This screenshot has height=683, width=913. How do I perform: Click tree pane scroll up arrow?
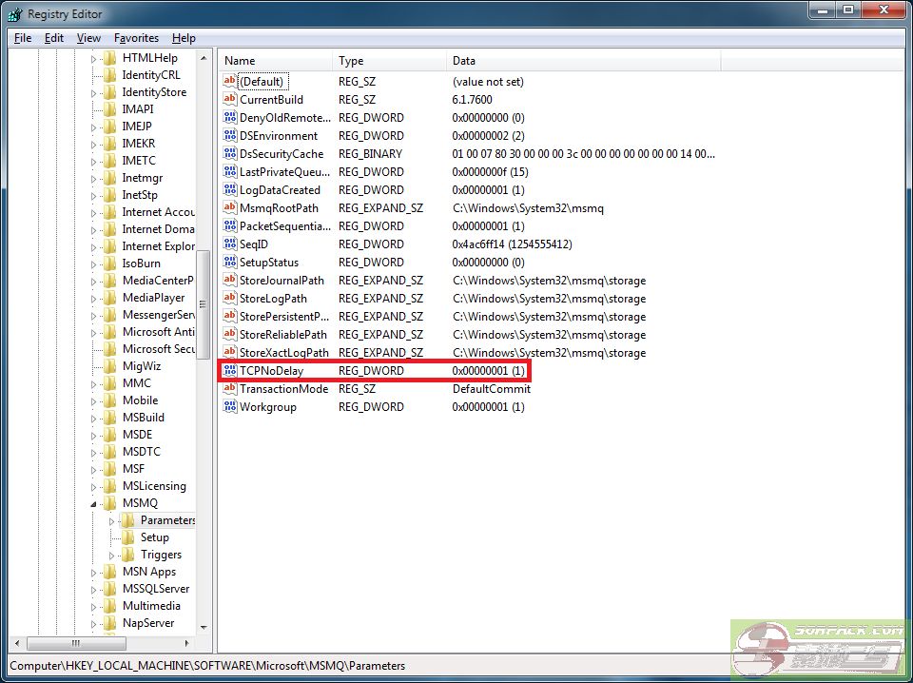204,58
